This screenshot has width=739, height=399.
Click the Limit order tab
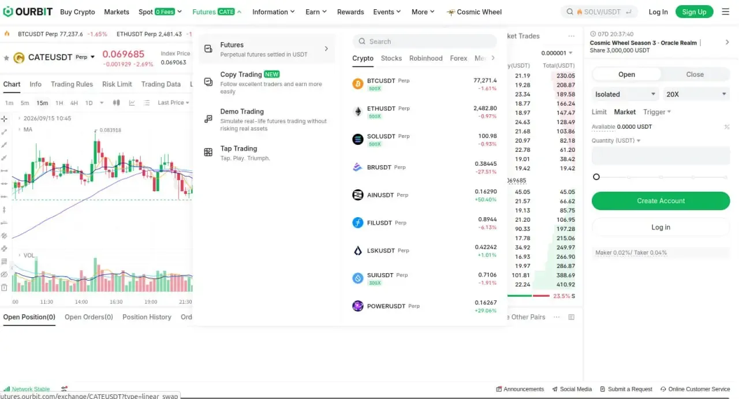[599, 112]
